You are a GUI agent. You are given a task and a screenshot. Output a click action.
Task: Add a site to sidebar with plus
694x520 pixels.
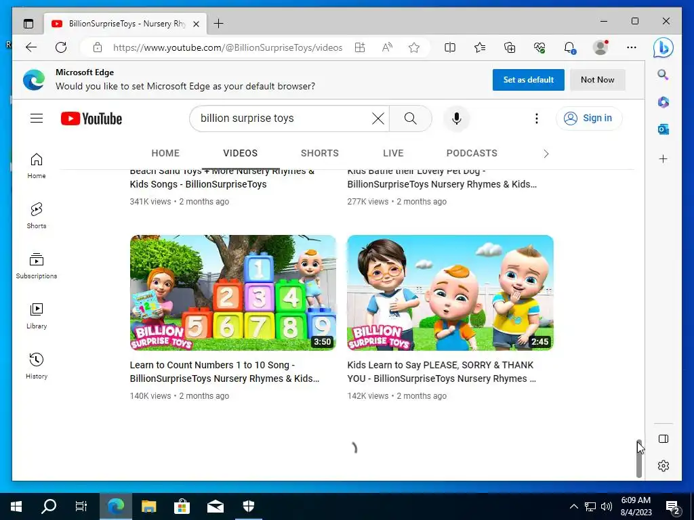(x=663, y=158)
